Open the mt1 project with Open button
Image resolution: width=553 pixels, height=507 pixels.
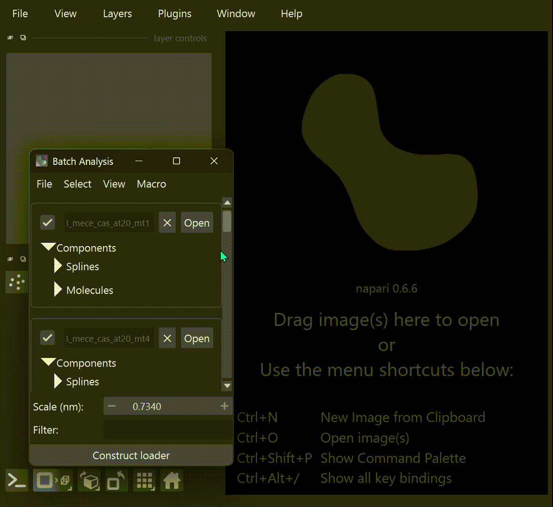(x=197, y=223)
